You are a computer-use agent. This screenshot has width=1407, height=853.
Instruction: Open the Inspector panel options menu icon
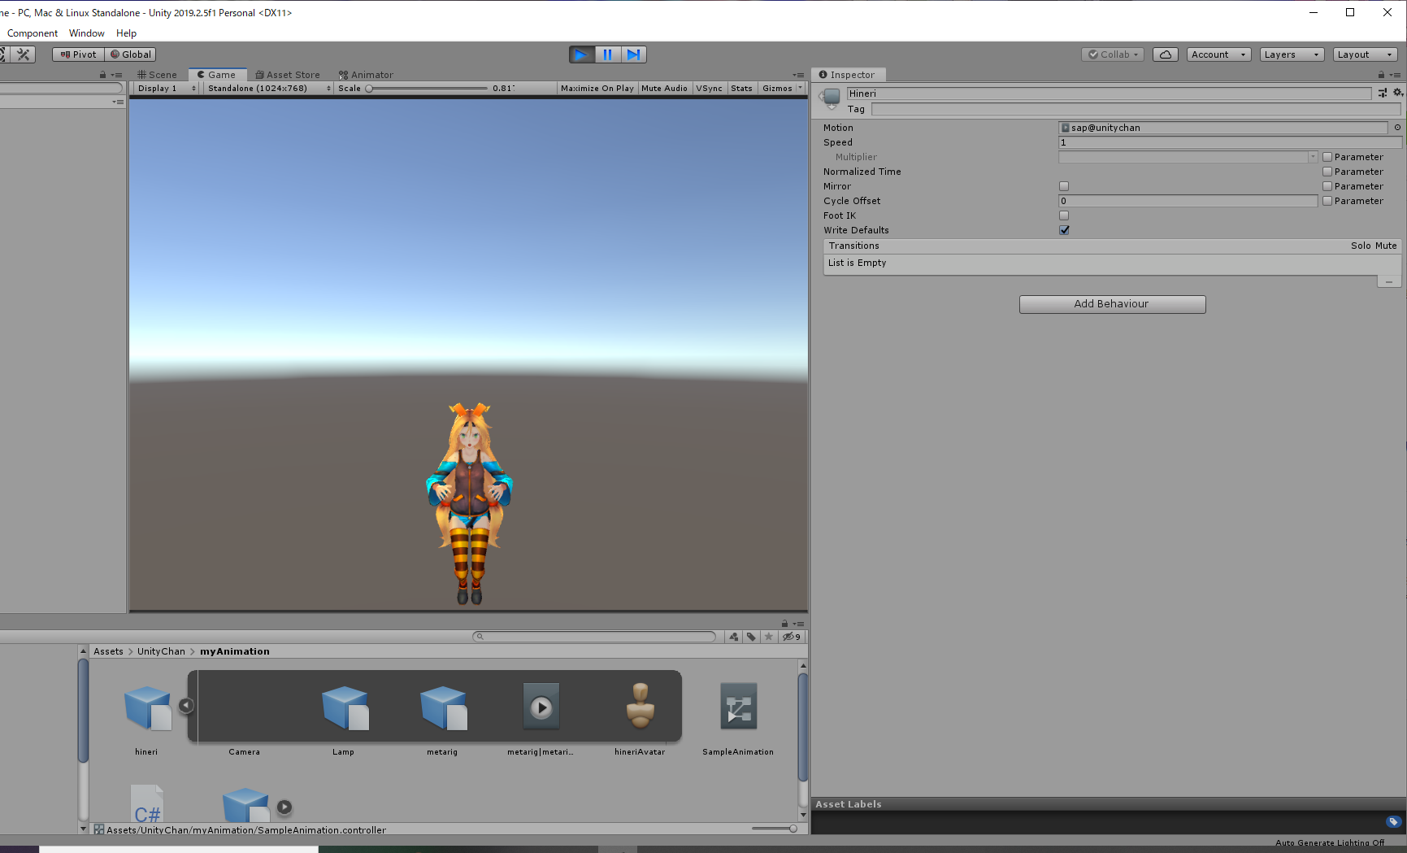1396,75
